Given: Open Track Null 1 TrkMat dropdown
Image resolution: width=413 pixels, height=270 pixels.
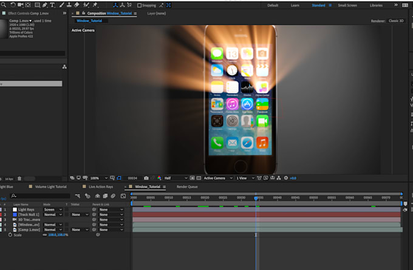Looking at the screenshot, I should tap(80, 214).
